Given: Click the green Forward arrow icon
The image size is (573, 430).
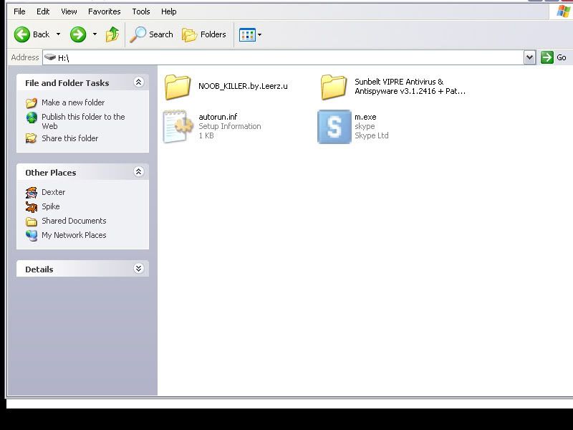Looking at the screenshot, I should (x=78, y=34).
